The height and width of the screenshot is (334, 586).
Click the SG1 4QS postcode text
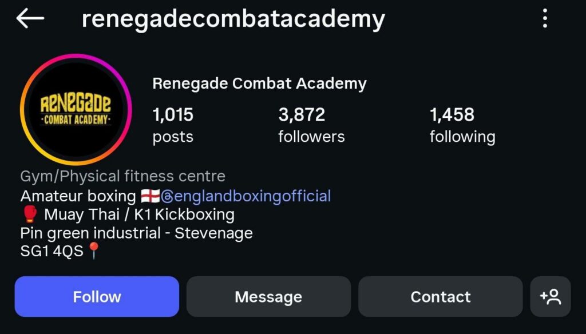(52, 251)
